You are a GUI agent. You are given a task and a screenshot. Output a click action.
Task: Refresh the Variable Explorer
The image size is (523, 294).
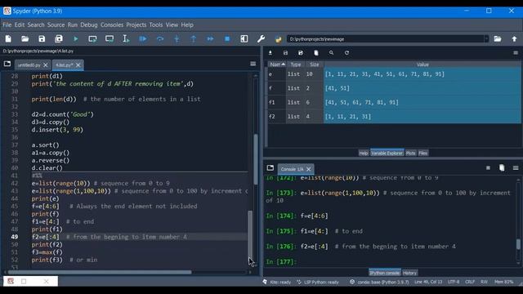[x=346, y=52]
